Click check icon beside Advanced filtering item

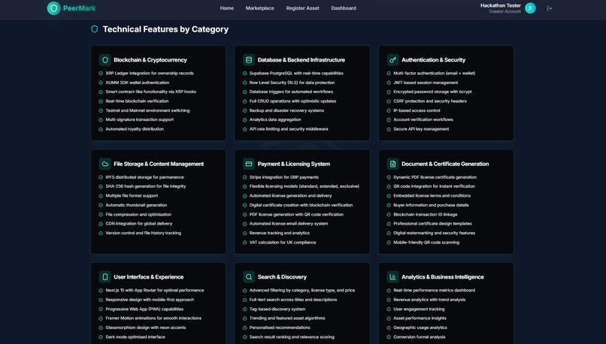pyautogui.click(x=244, y=291)
